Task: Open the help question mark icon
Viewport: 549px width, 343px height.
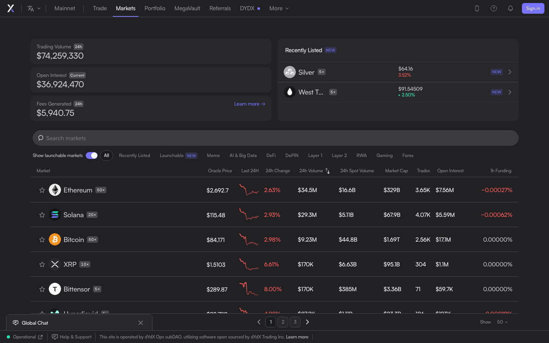Action: tap(494, 8)
